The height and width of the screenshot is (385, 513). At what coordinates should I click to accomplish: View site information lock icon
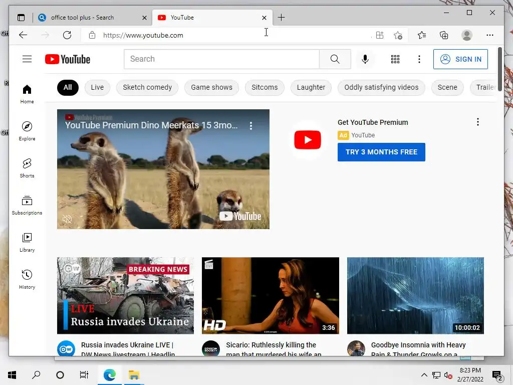tap(92, 35)
